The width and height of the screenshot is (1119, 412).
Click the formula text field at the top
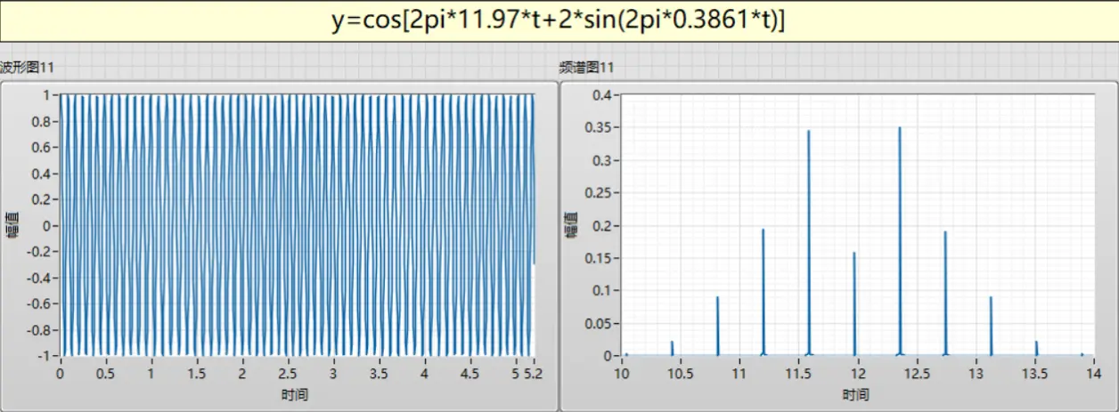tap(559, 20)
